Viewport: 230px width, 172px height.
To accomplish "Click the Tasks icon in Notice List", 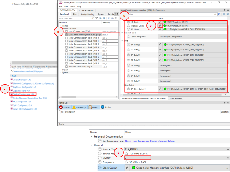I will [x=90, y=107].
